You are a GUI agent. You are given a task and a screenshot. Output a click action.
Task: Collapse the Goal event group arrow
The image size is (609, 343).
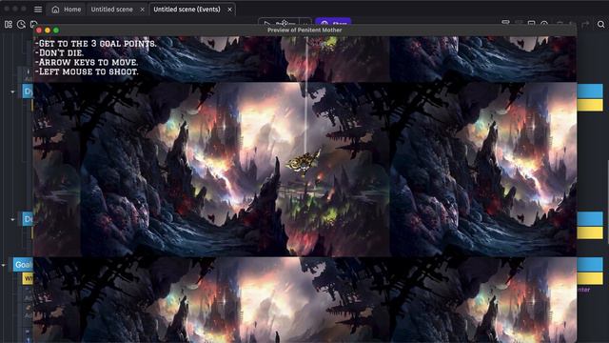coord(4,265)
